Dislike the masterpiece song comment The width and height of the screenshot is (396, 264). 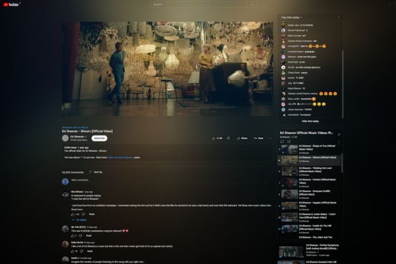(81, 236)
